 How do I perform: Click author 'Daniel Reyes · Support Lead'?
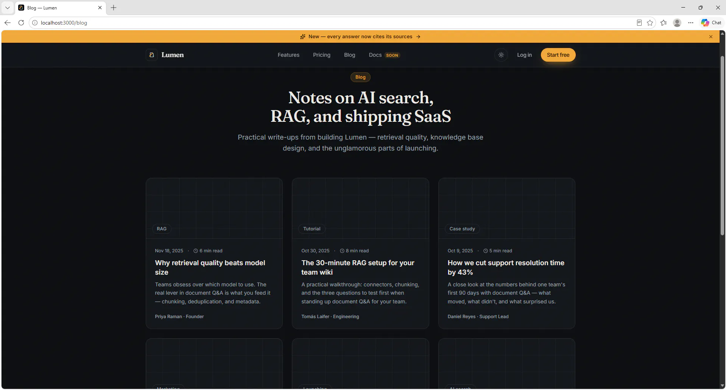[478, 317]
